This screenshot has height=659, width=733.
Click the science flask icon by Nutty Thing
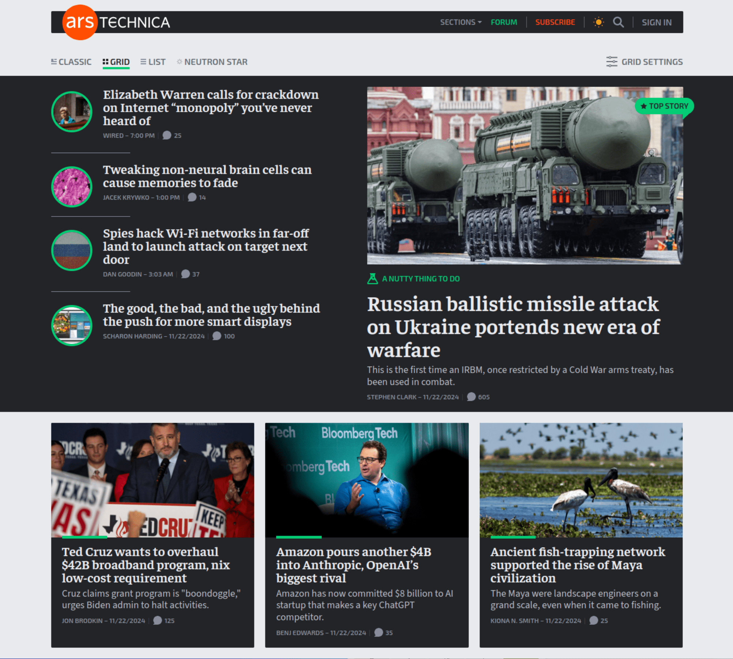tap(372, 279)
